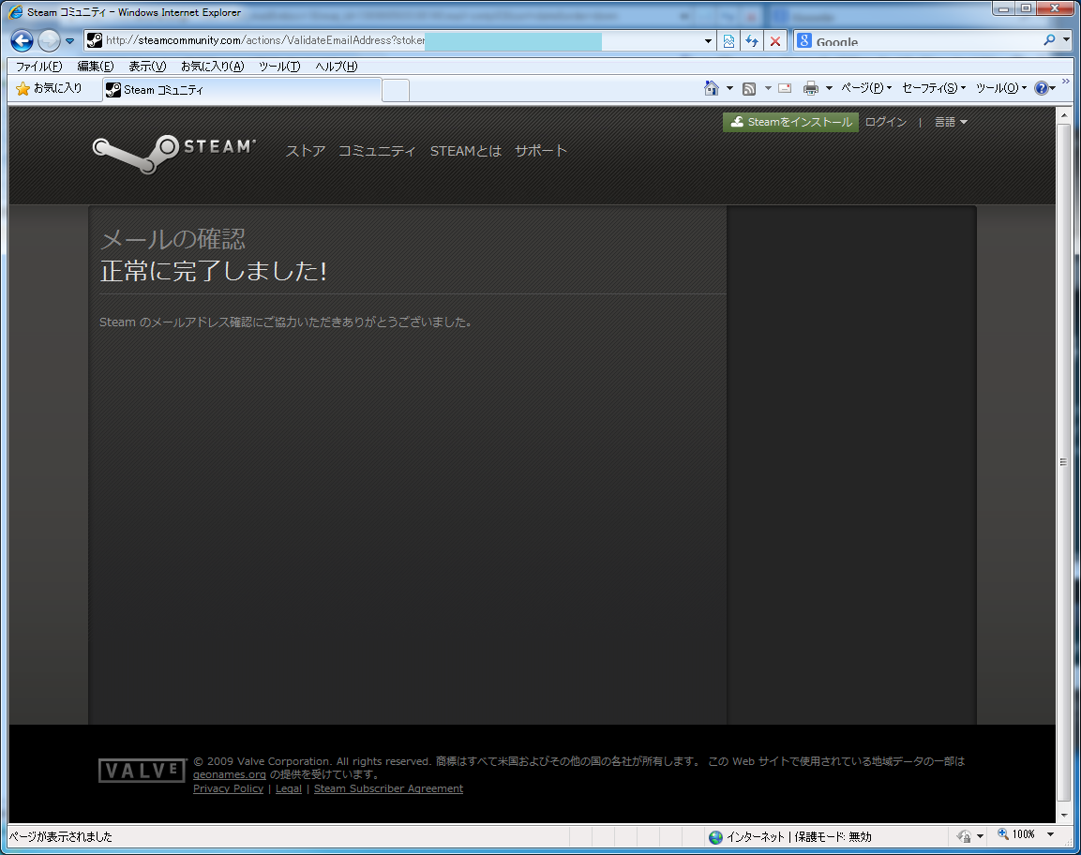Image resolution: width=1081 pixels, height=855 pixels.
Task: Expand the feeds dropdown arrow
Action: tap(767, 88)
